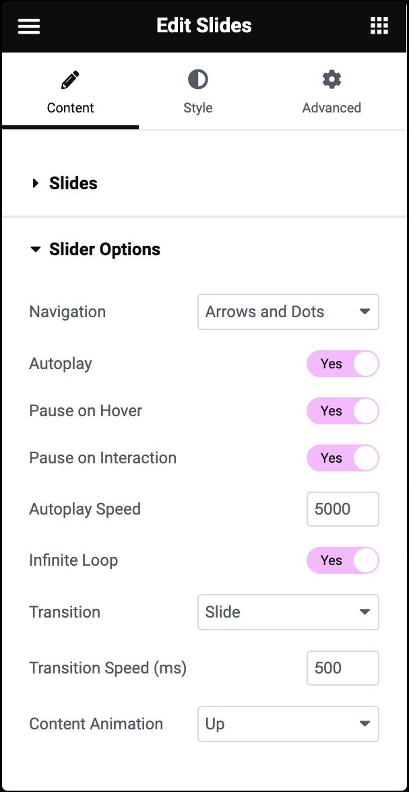409x792 pixels.
Task: Click the widgets grid icon
Action: pos(379,26)
